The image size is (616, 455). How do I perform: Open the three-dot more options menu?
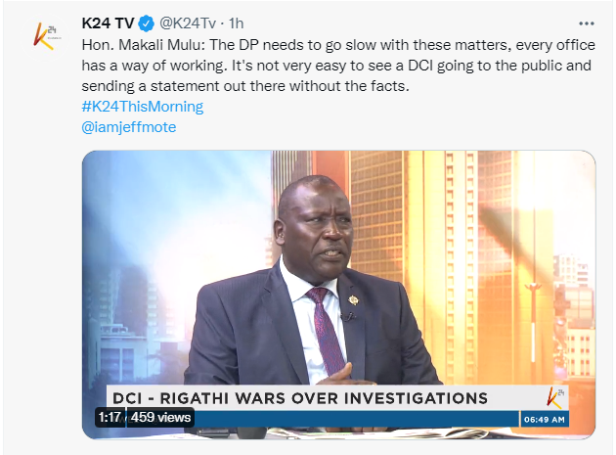pyautogui.click(x=586, y=23)
